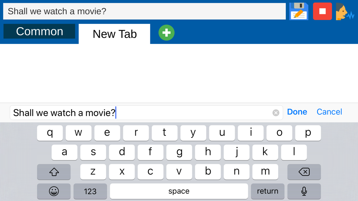Tap the return key
Screen dimensions: 358x201
click(x=267, y=191)
